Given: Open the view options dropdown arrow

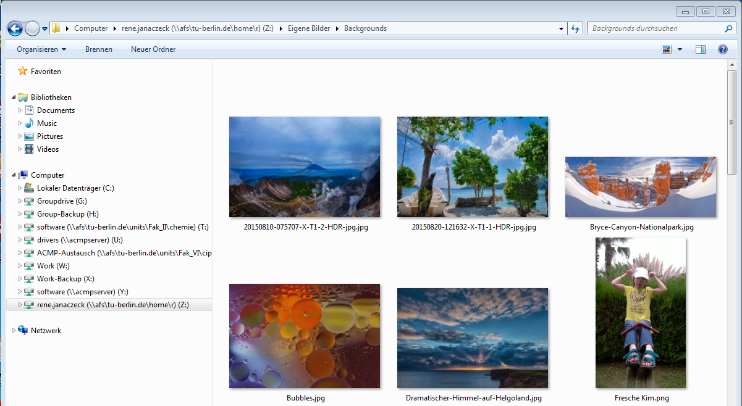Looking at the screenshot, I should (x=680, y=49).
